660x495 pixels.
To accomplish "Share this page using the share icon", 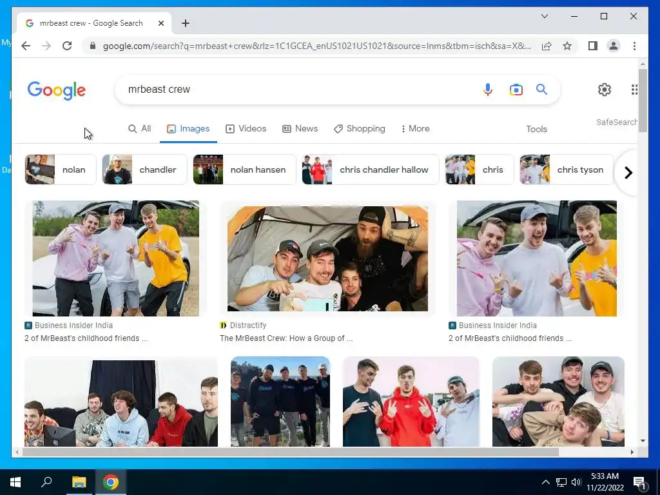I will click(547, 46).
